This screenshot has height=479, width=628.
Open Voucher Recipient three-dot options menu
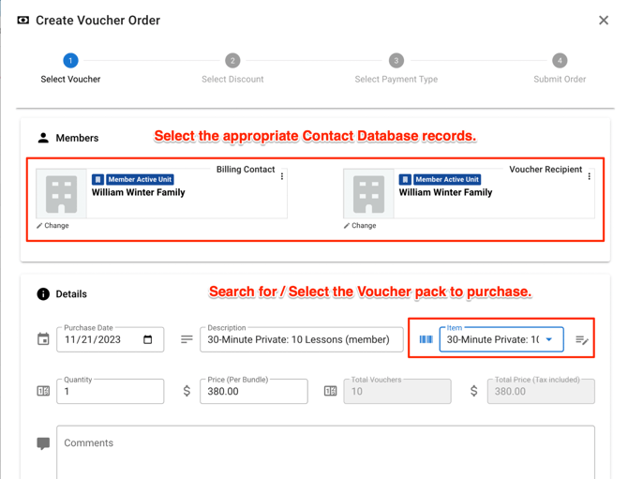click(590, 176)
